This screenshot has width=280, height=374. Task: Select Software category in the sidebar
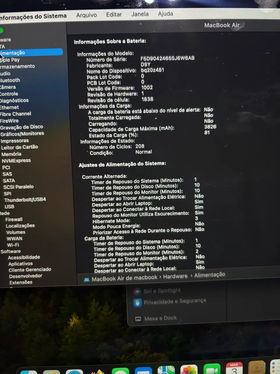click(x=10, y=251)
